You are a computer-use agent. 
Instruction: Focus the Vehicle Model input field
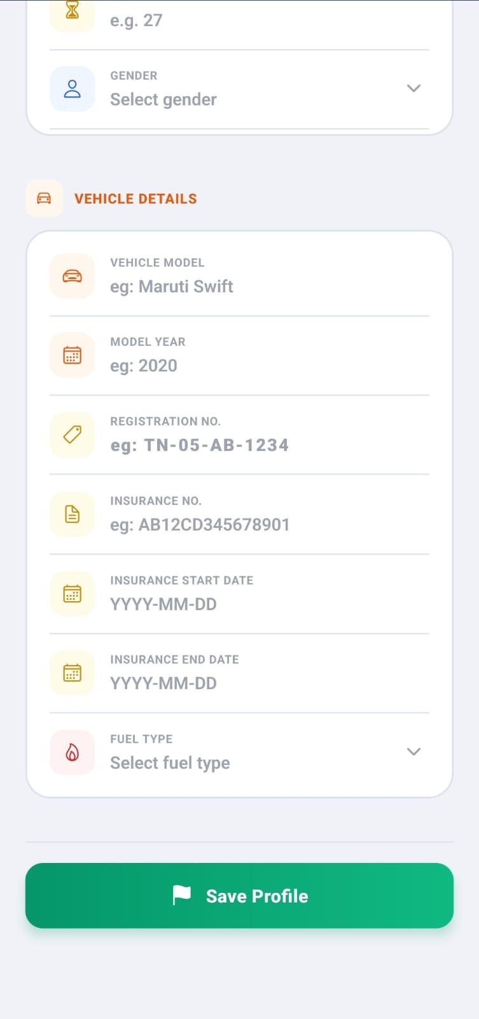pyautogui.click(x=239, y=276)
